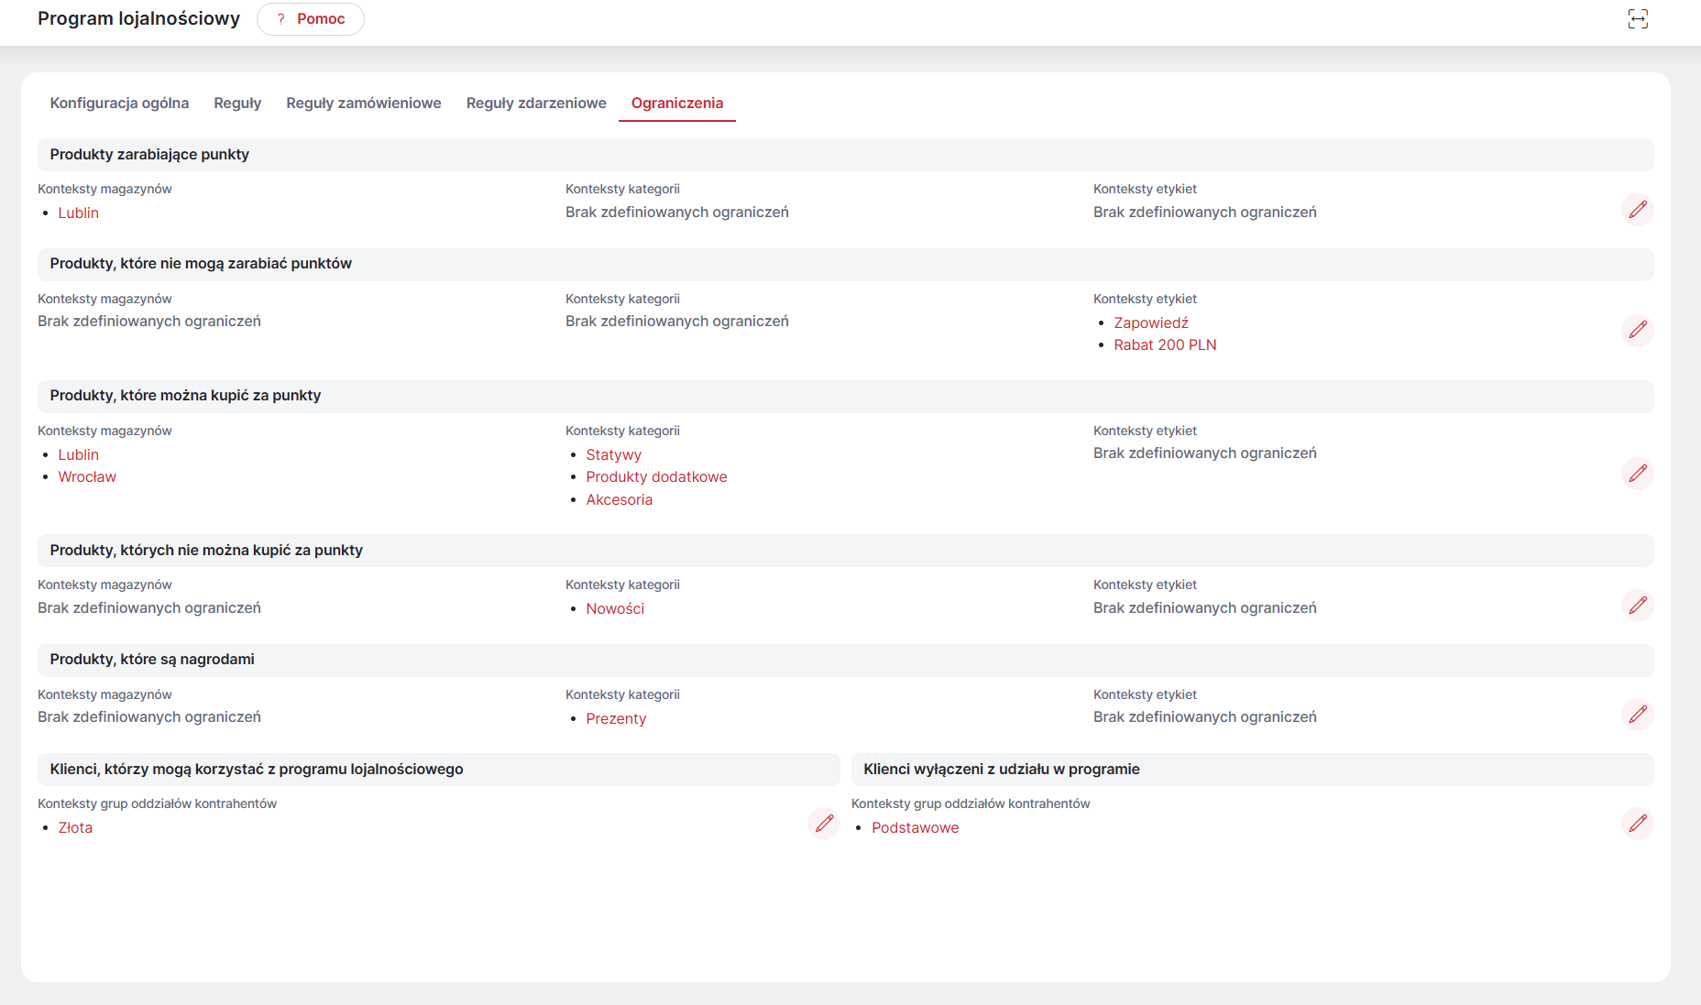Edit clients allowed in loyalty program
This screenshot has height=1005, width=1701.
[824, 824]
